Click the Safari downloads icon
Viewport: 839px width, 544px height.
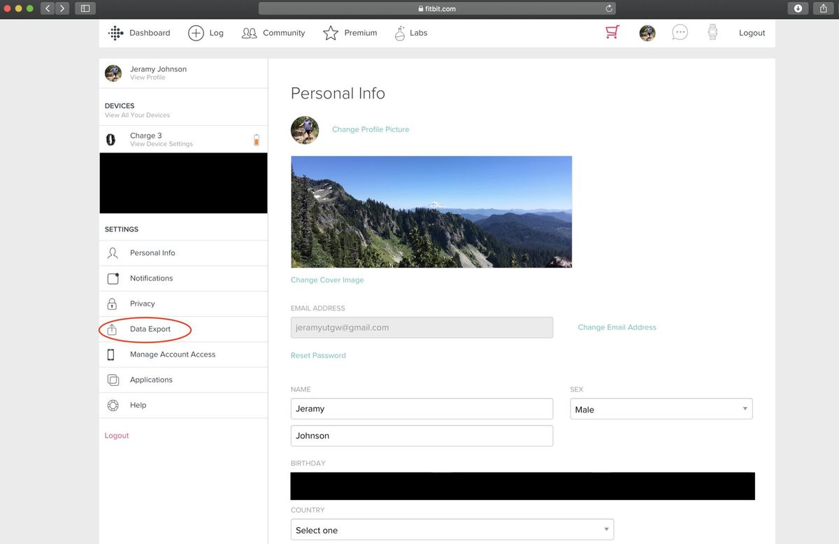(x=798, y=8)
